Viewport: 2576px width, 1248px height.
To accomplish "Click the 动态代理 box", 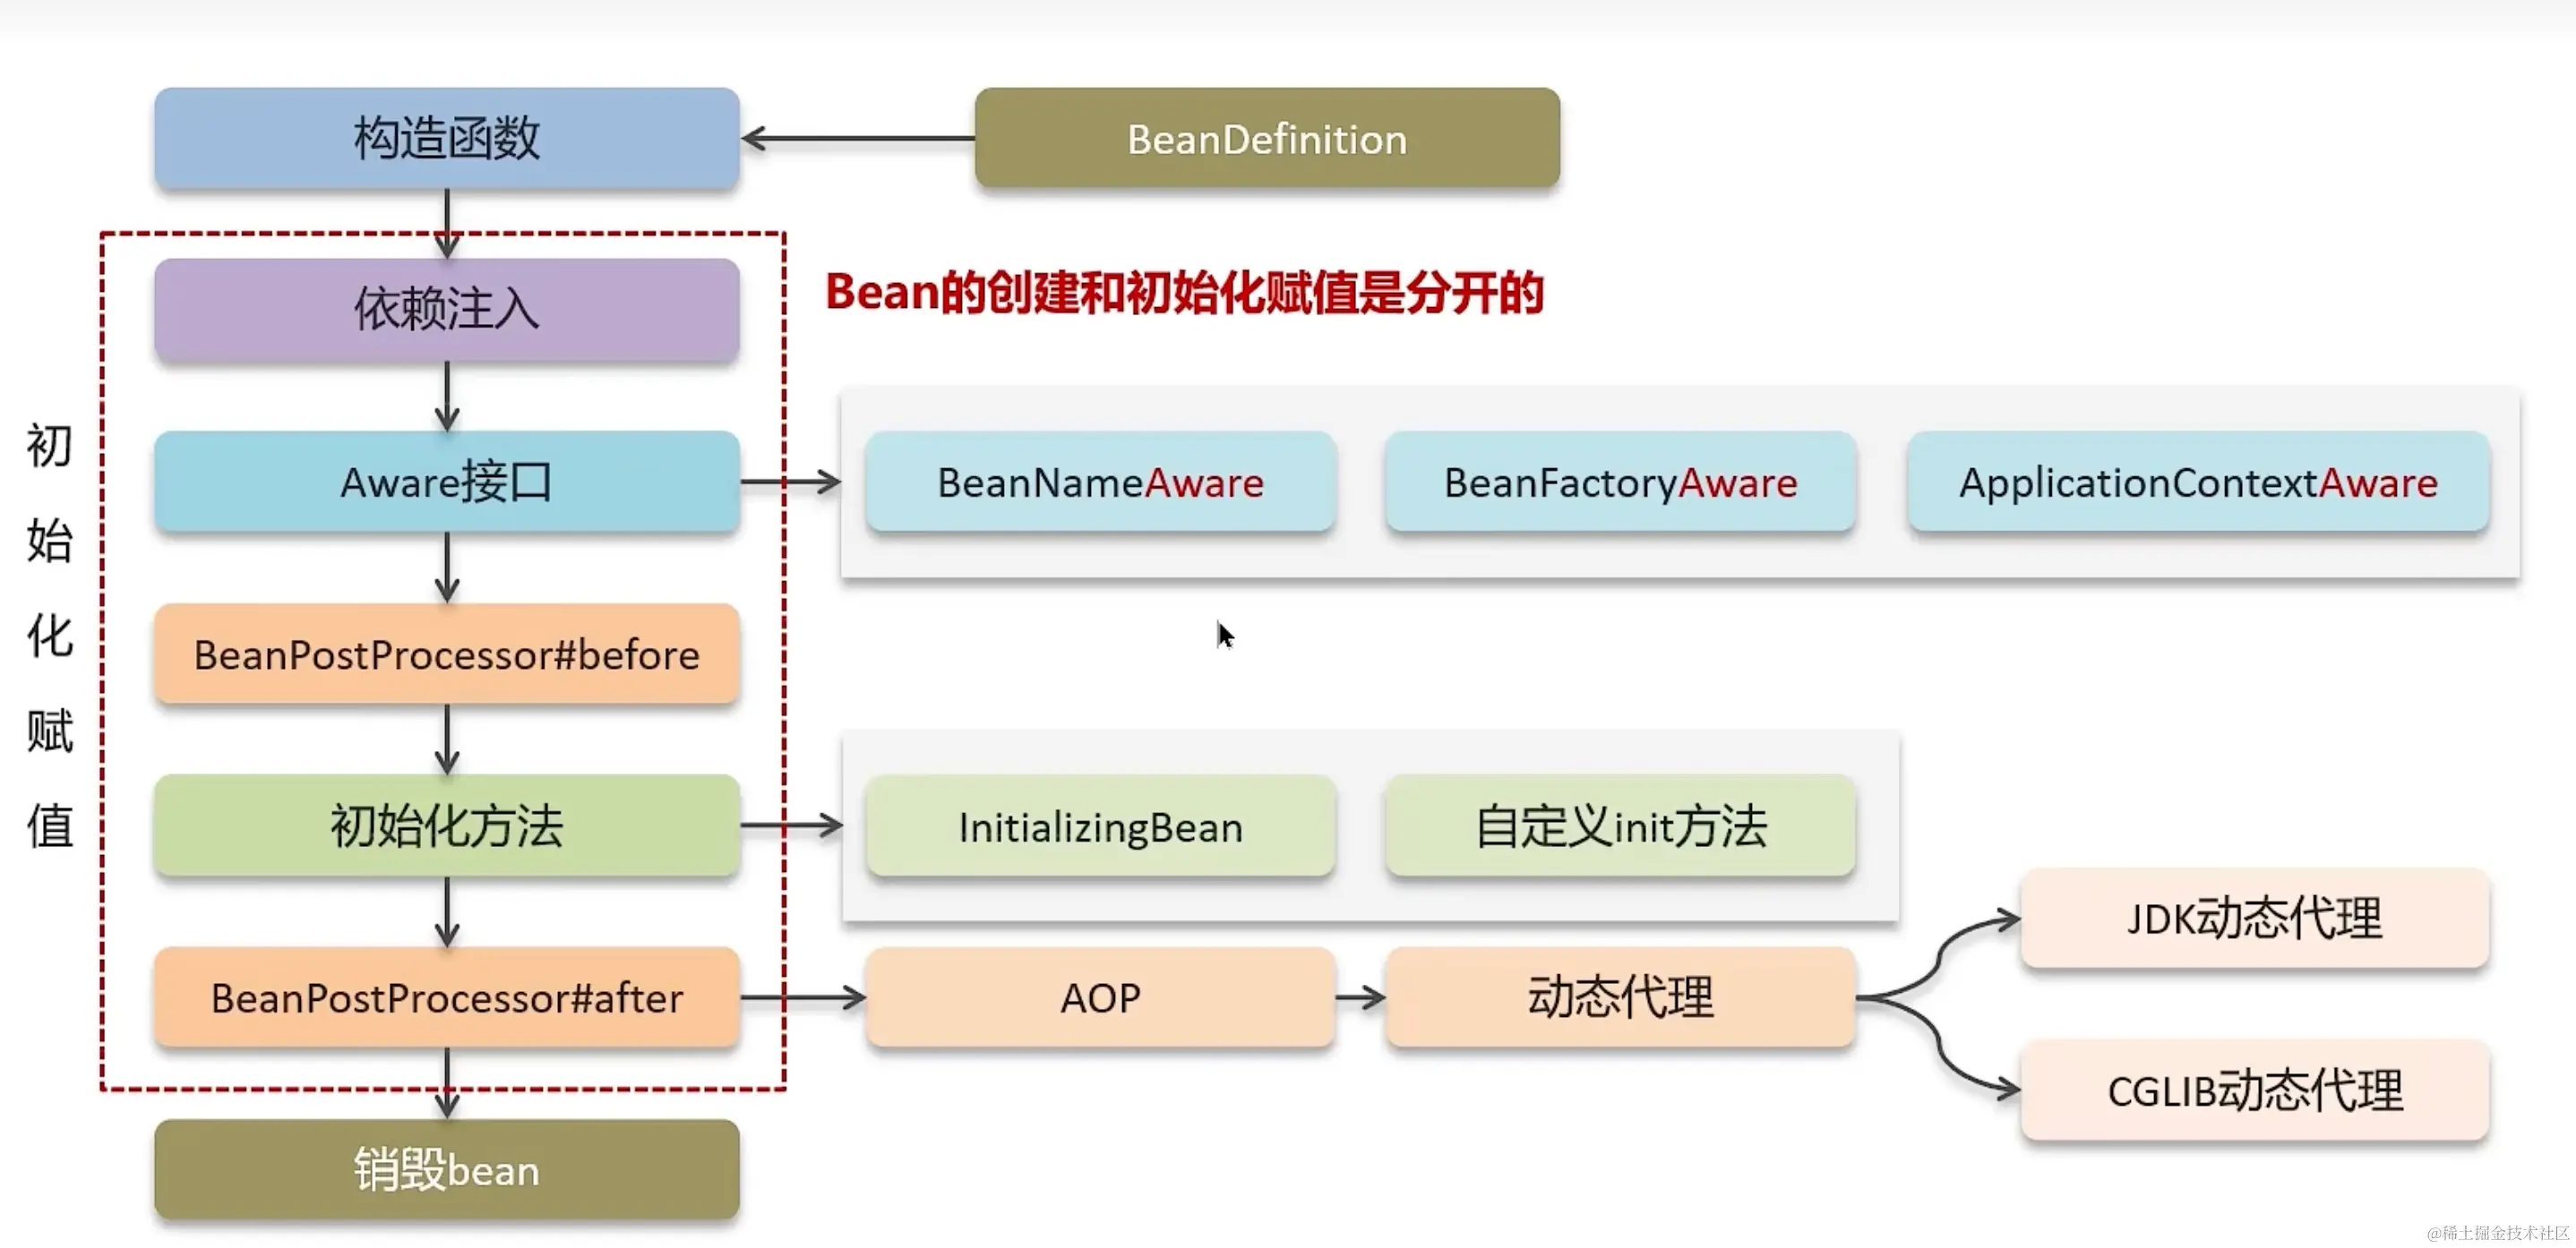I will coord(1620,997).
